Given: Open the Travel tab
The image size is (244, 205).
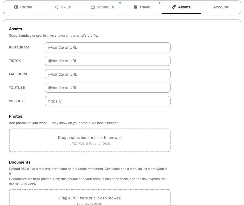Looking at the screenshot, I should coord(142,7).
